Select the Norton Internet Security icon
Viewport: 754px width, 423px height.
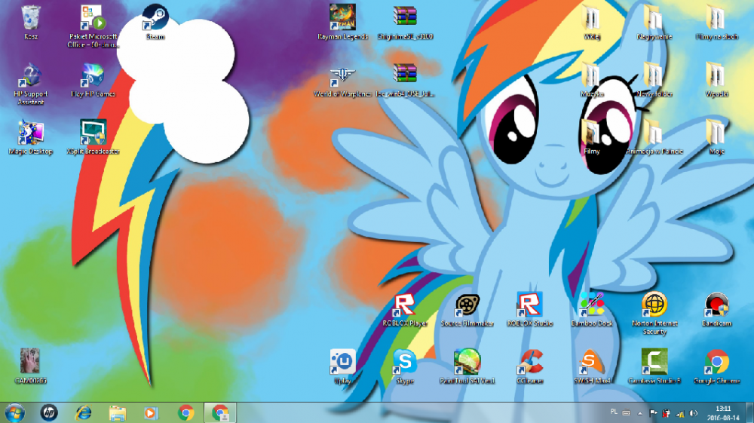coord(654,305)
